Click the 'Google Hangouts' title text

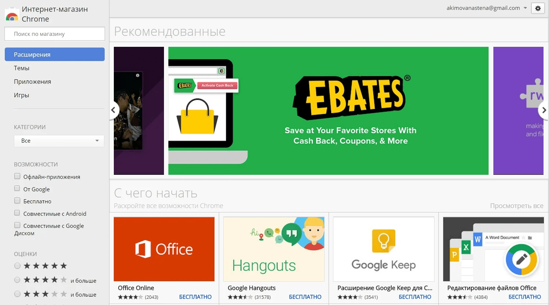[251, 288]
